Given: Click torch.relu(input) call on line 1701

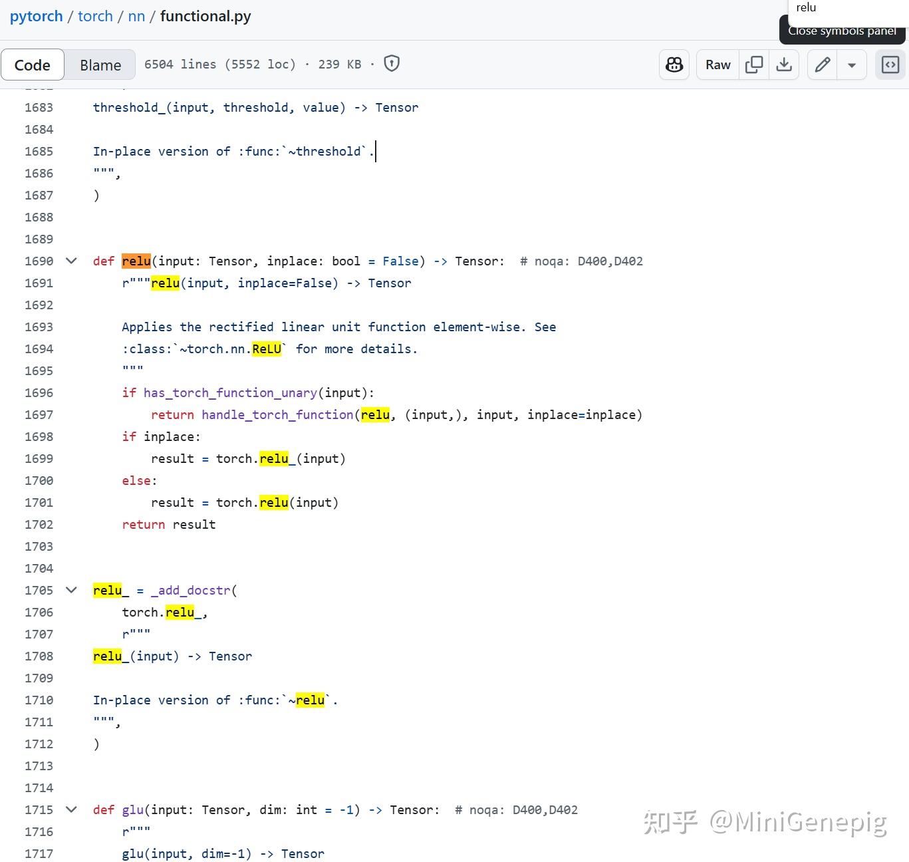Looking at the screenshot, I should click(x=277, y=502).
